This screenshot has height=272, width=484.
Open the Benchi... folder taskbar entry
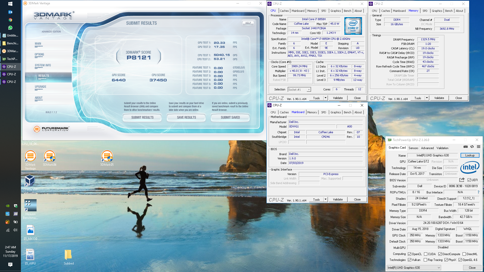[10, 43]
